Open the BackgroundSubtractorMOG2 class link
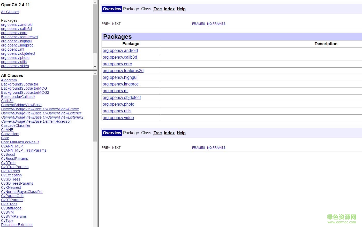Screen dimensions: 362x227 coord(25,93)
